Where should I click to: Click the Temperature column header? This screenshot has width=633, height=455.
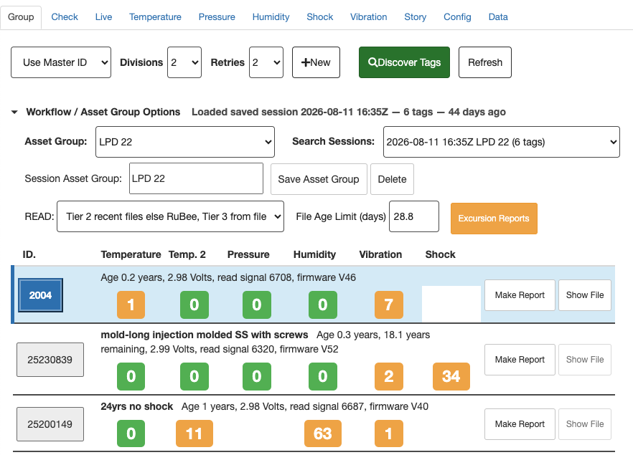[131, 254]
